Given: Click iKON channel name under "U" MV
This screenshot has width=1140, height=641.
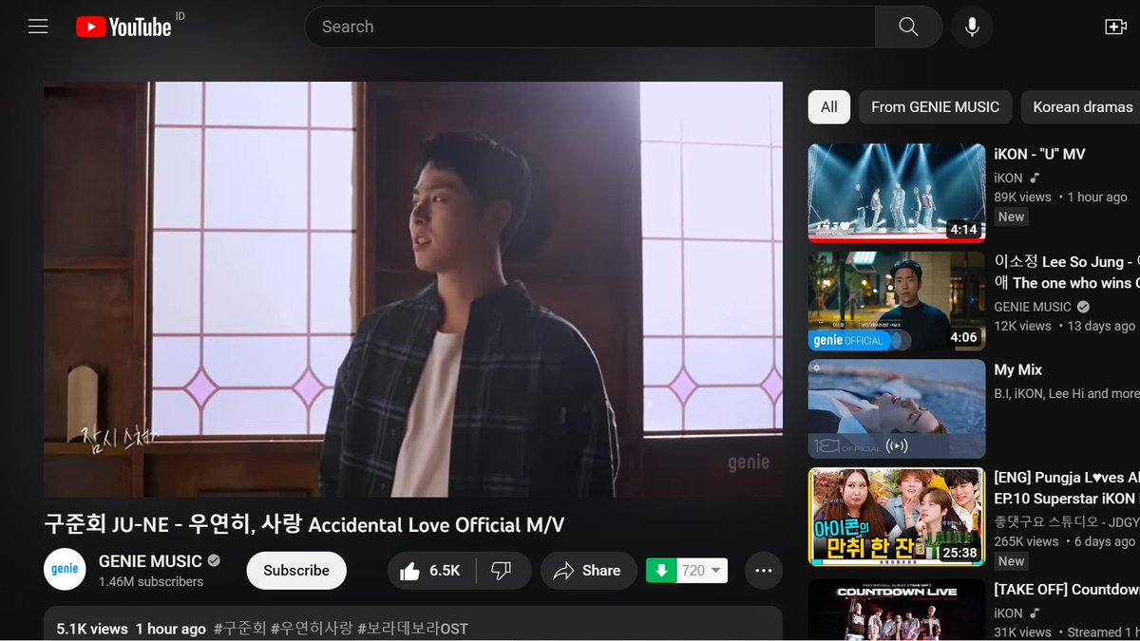Looking at the screenshot, I should pos(1008,178).
